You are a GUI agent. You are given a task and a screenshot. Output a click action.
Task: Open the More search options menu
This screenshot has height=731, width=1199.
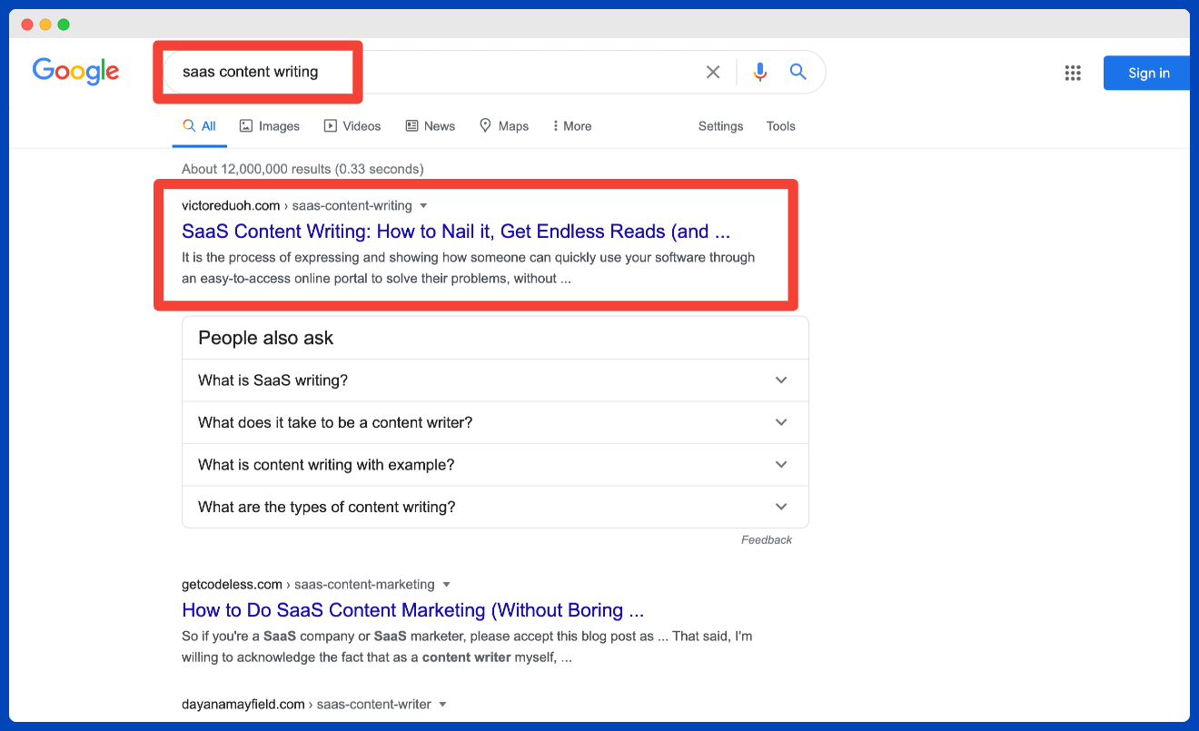tap(571, 126)
